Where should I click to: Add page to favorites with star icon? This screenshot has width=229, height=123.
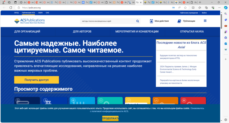(x=185, y=7)
